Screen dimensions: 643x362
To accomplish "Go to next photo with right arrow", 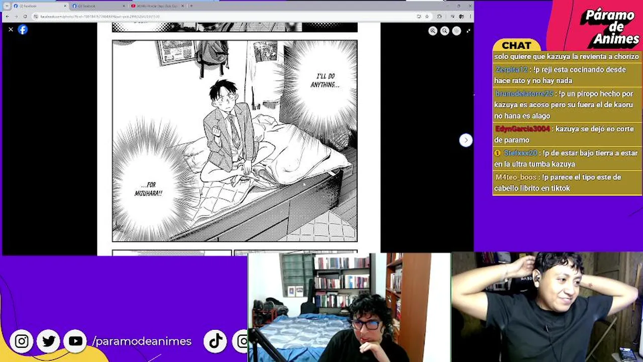I will pyautogui.click(x=466, y=140).
